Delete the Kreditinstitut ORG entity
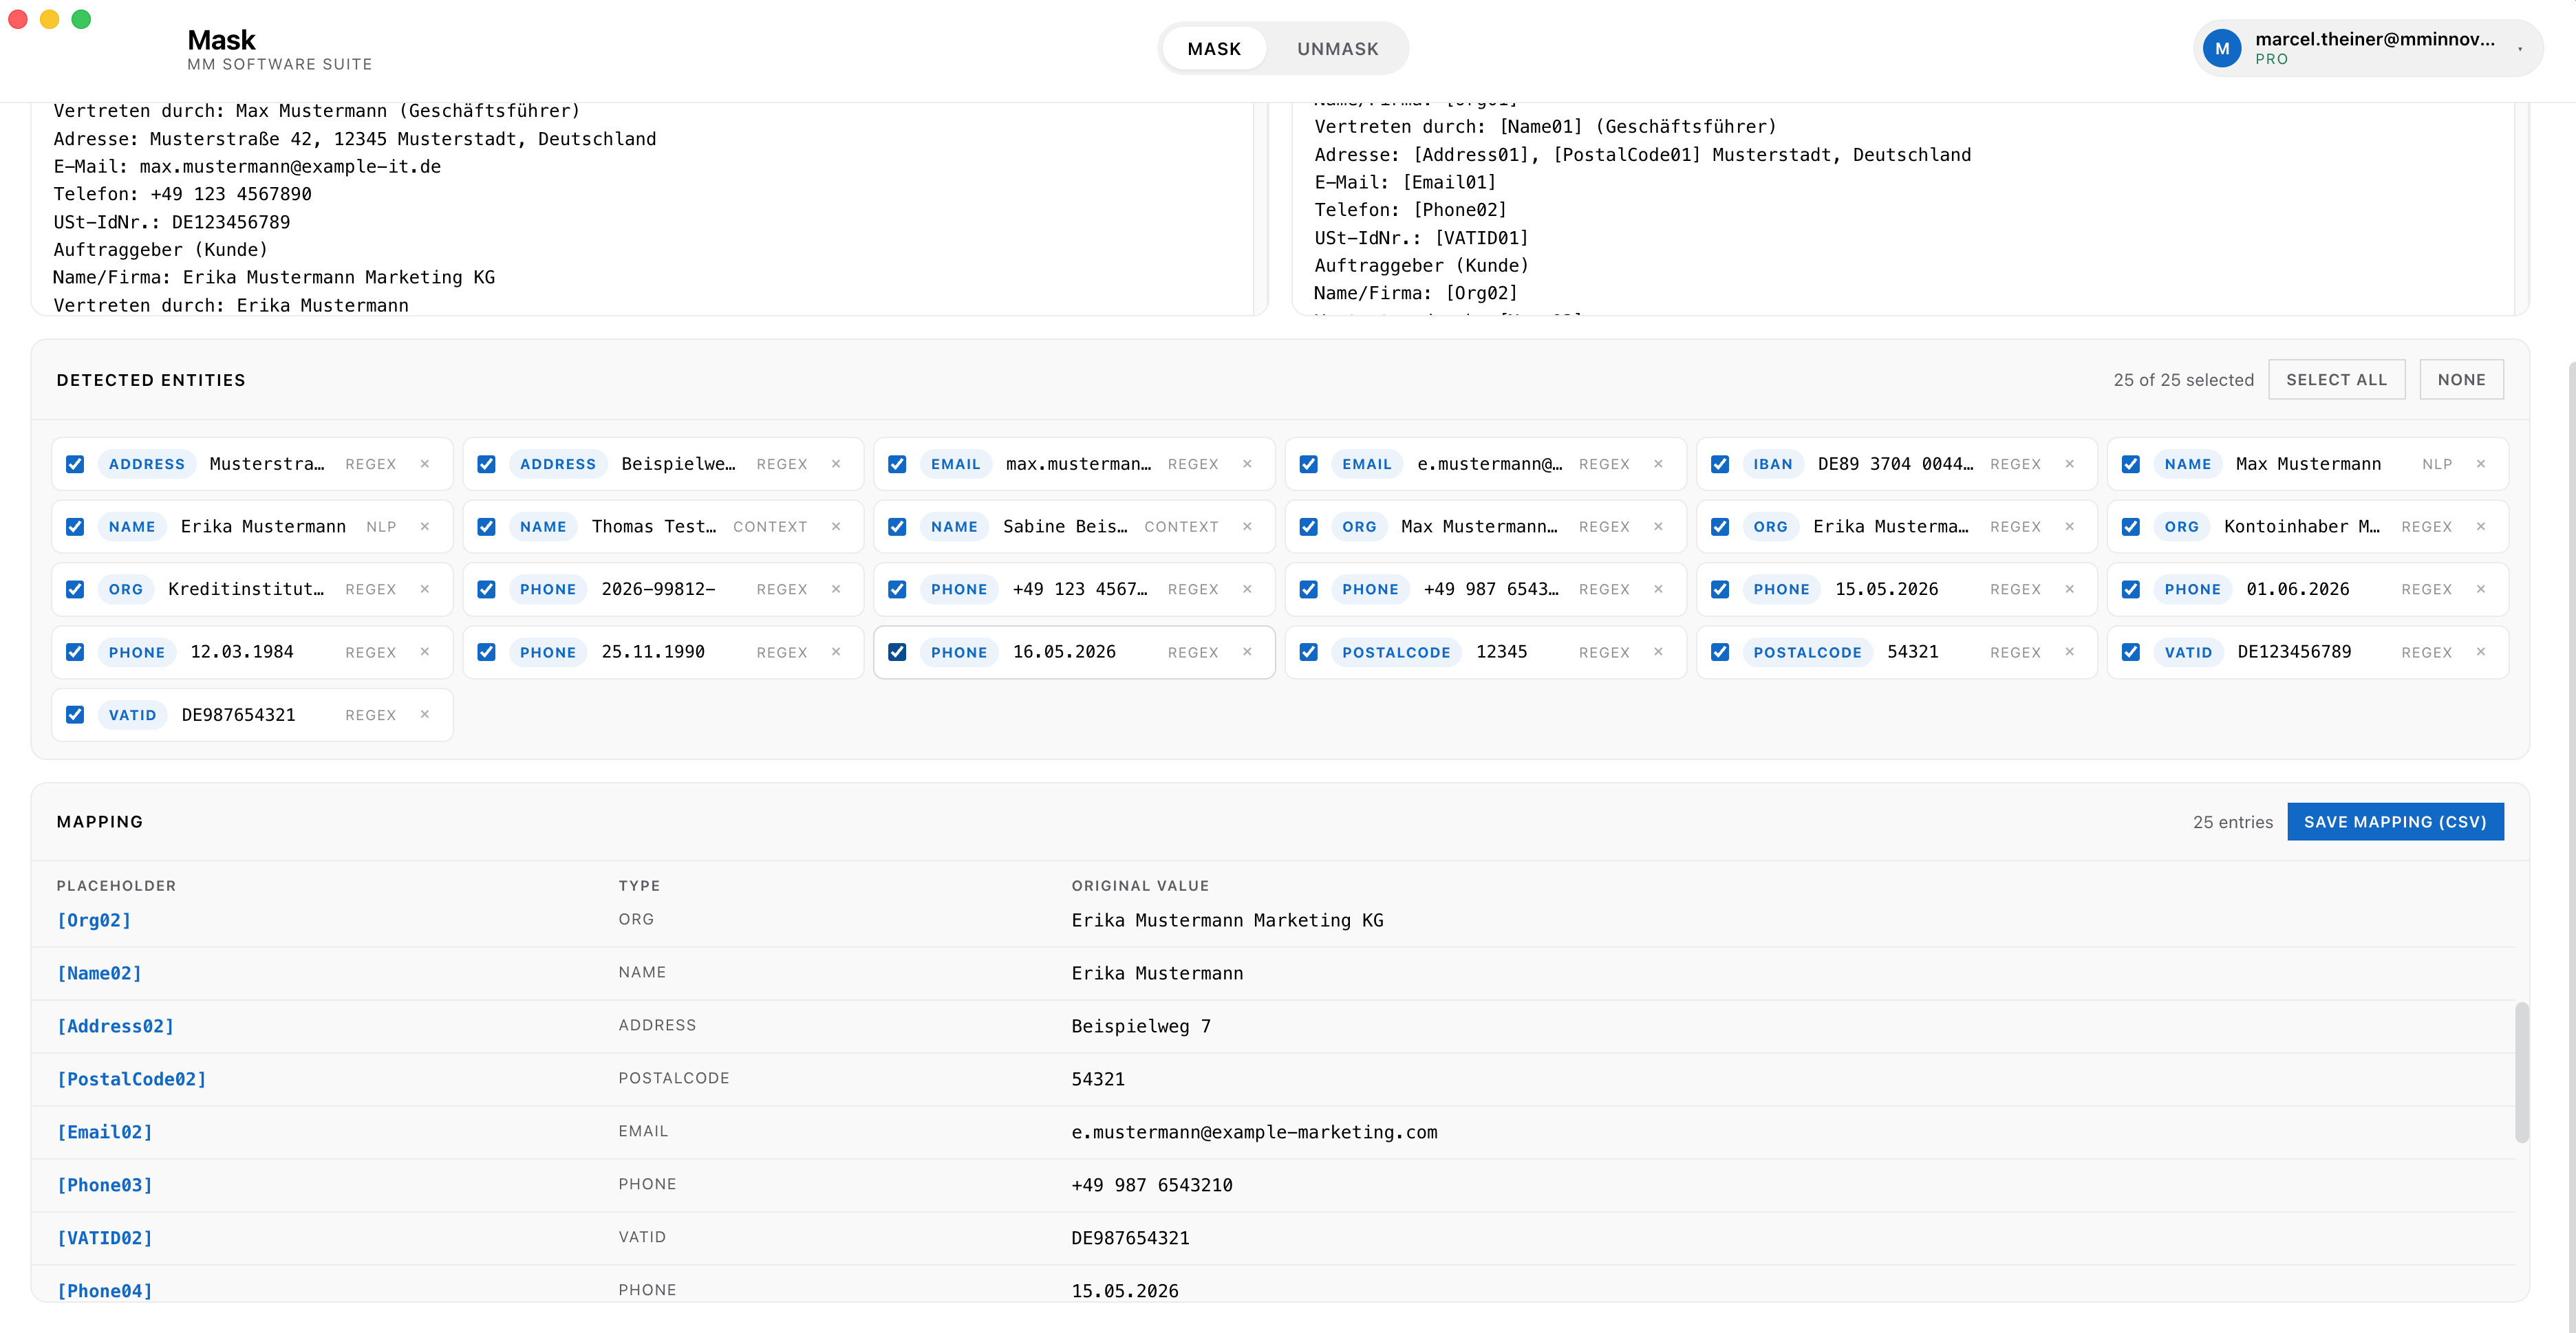Image resolution: width=2576 pixels, height=1333 pixels. click(425, 589)
